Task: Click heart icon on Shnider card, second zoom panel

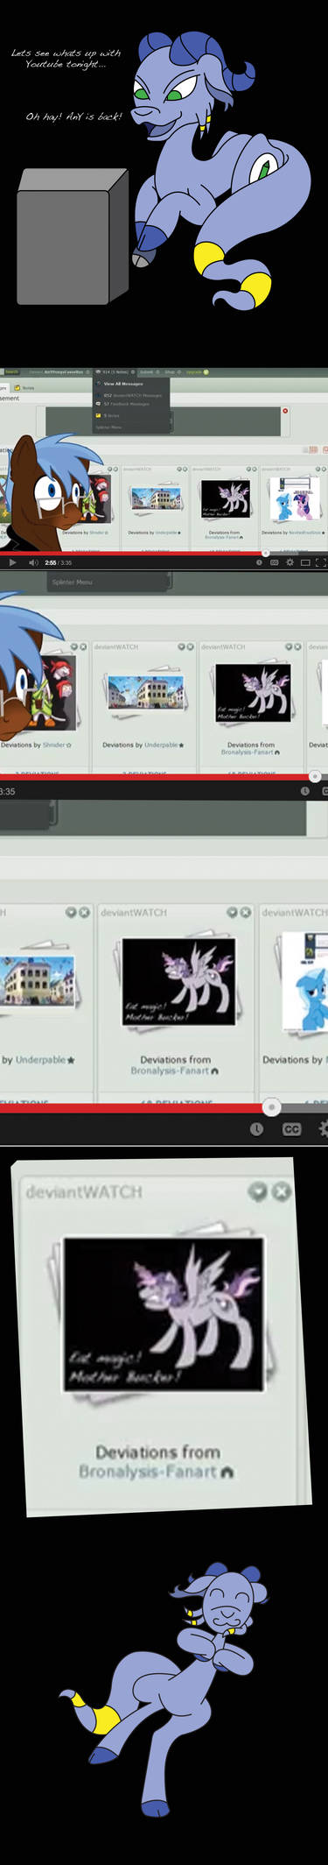Action: pyautogui.click(x=73, y=646)
